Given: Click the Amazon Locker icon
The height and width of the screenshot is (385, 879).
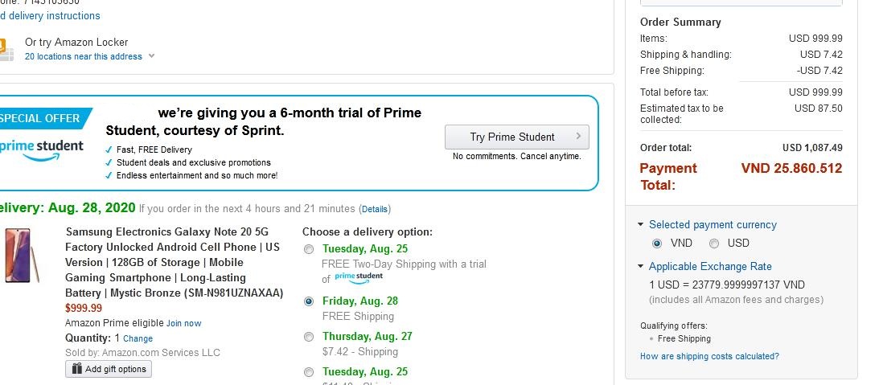Looking at the screenshot, I should [x=6, y=48].
